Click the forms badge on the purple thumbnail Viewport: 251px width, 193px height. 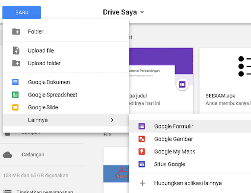tap(182, 85)
